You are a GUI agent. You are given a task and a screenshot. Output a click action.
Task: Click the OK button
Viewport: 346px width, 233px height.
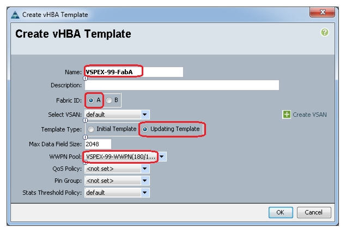[x=281, y=212]
